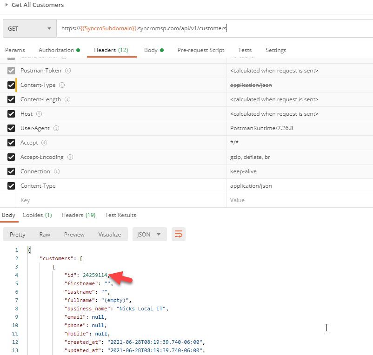This screenshot has height=355, width=373.
Task: Click the info icon next to Postman-Token
Action: [68, 71]
